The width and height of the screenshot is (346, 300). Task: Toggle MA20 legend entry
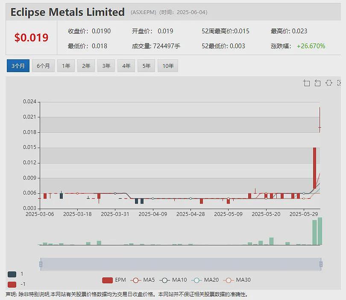coord(205,280)
